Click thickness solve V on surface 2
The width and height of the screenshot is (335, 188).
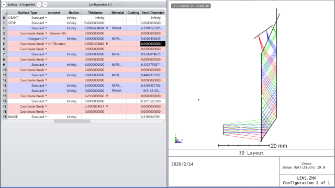tap(107, 28)
